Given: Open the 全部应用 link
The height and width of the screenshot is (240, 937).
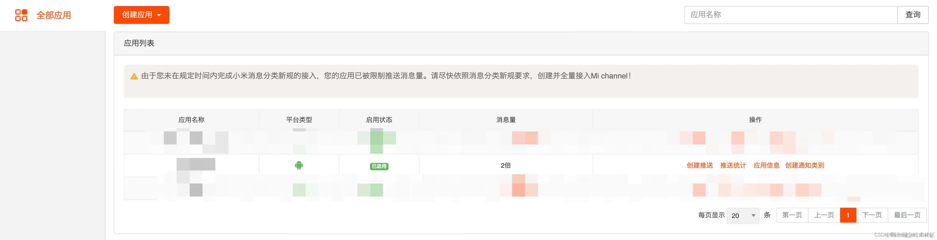Looking at the screenshot, I should 54,15.
